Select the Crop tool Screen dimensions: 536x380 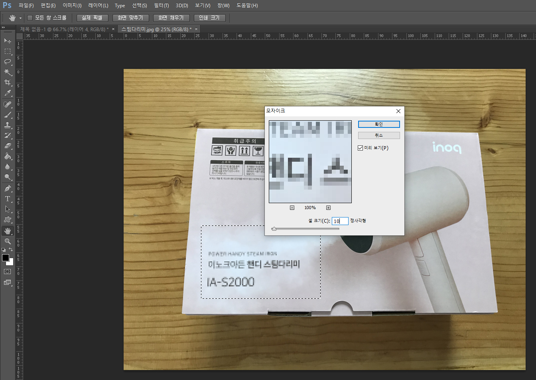coord(8,82)
